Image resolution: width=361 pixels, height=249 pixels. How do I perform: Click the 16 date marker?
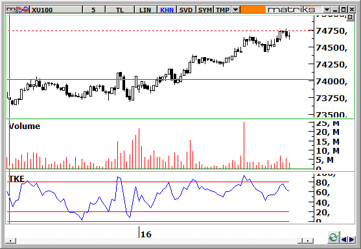[146, 235]
